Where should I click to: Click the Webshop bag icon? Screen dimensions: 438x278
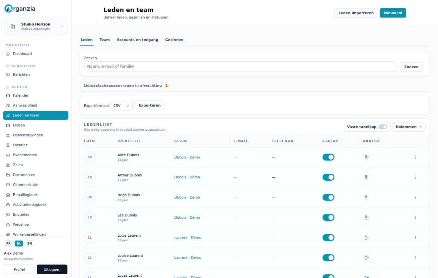(x=8, y=224)
